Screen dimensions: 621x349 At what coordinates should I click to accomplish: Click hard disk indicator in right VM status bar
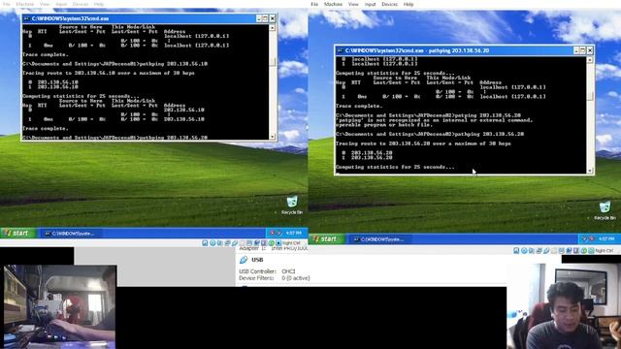click(516, 251)
